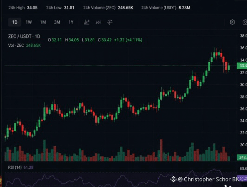Click the +1.32 (+4.11%) change value
The width and height of the screenshot is (247, 187).
[x=128, y=40]
